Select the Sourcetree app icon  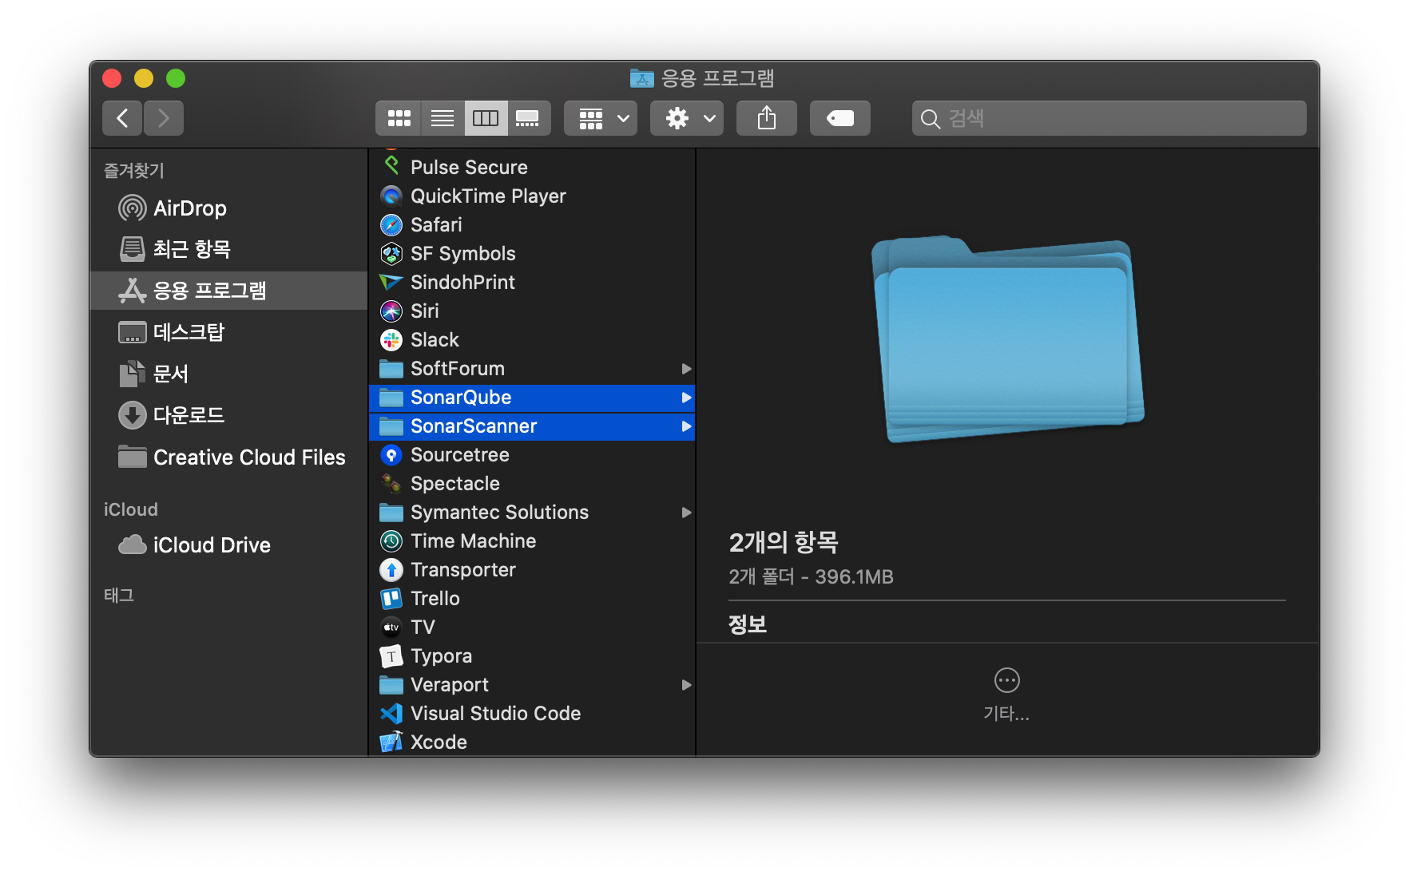point(391,454)
